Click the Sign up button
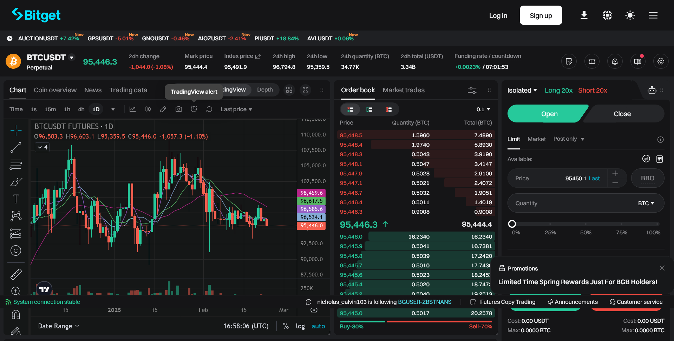The image size is (674, 341). pyautogui.click(x=541, y=15)
